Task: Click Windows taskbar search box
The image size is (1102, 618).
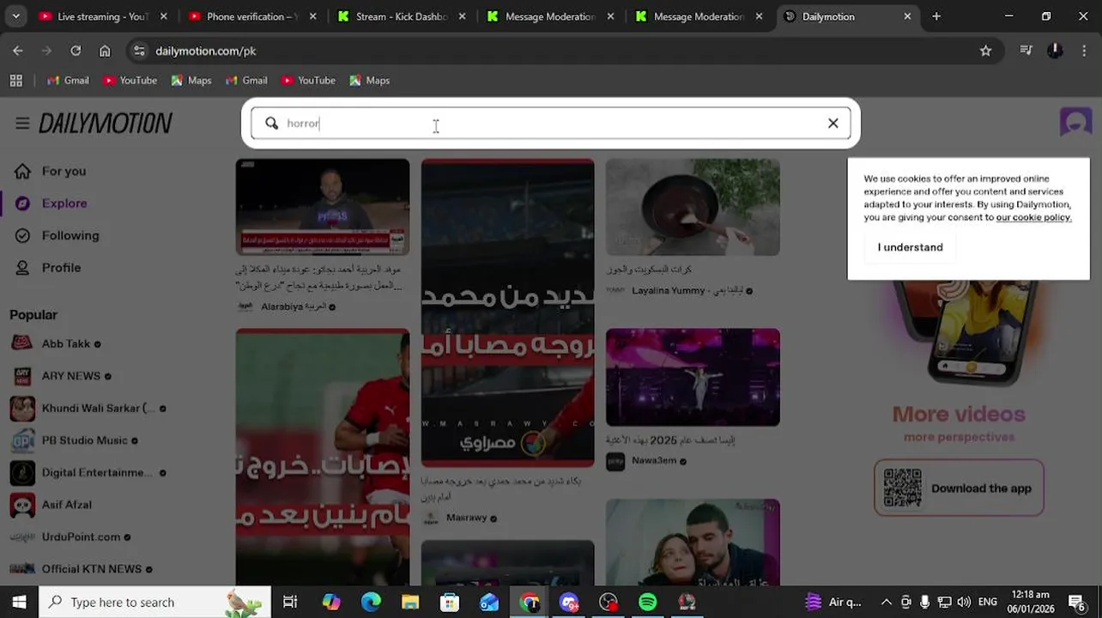Action: point(155,602)
